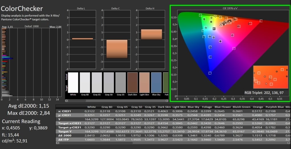Image resolution: width=291 pixels, height=149 pixels.
Task: Click the Gray 65 patch swatch
Action: pyautogui.click(x=97, y=83)
